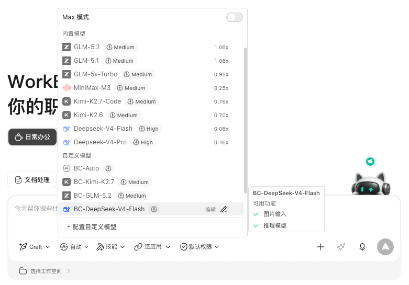Open the Medium reasoning badge for BC-GLM-5.2
The image size is (409, 285).
coord(132,196)
